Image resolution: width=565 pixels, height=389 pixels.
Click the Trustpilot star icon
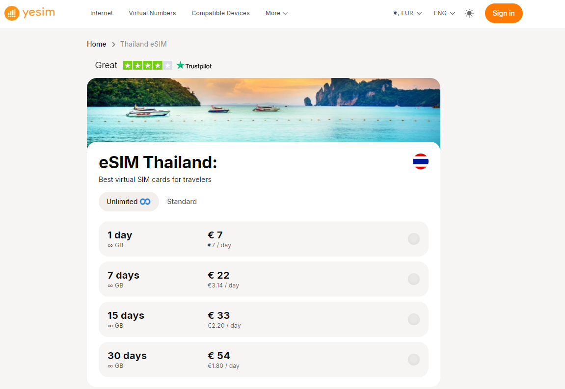point(180,65)
